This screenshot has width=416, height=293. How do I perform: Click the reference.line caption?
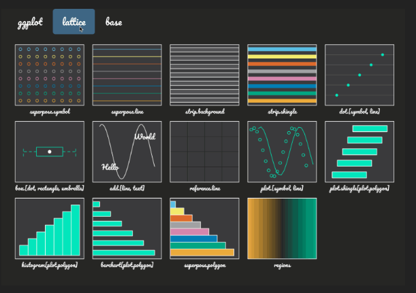pyautogui.click(x=205, y=188)
